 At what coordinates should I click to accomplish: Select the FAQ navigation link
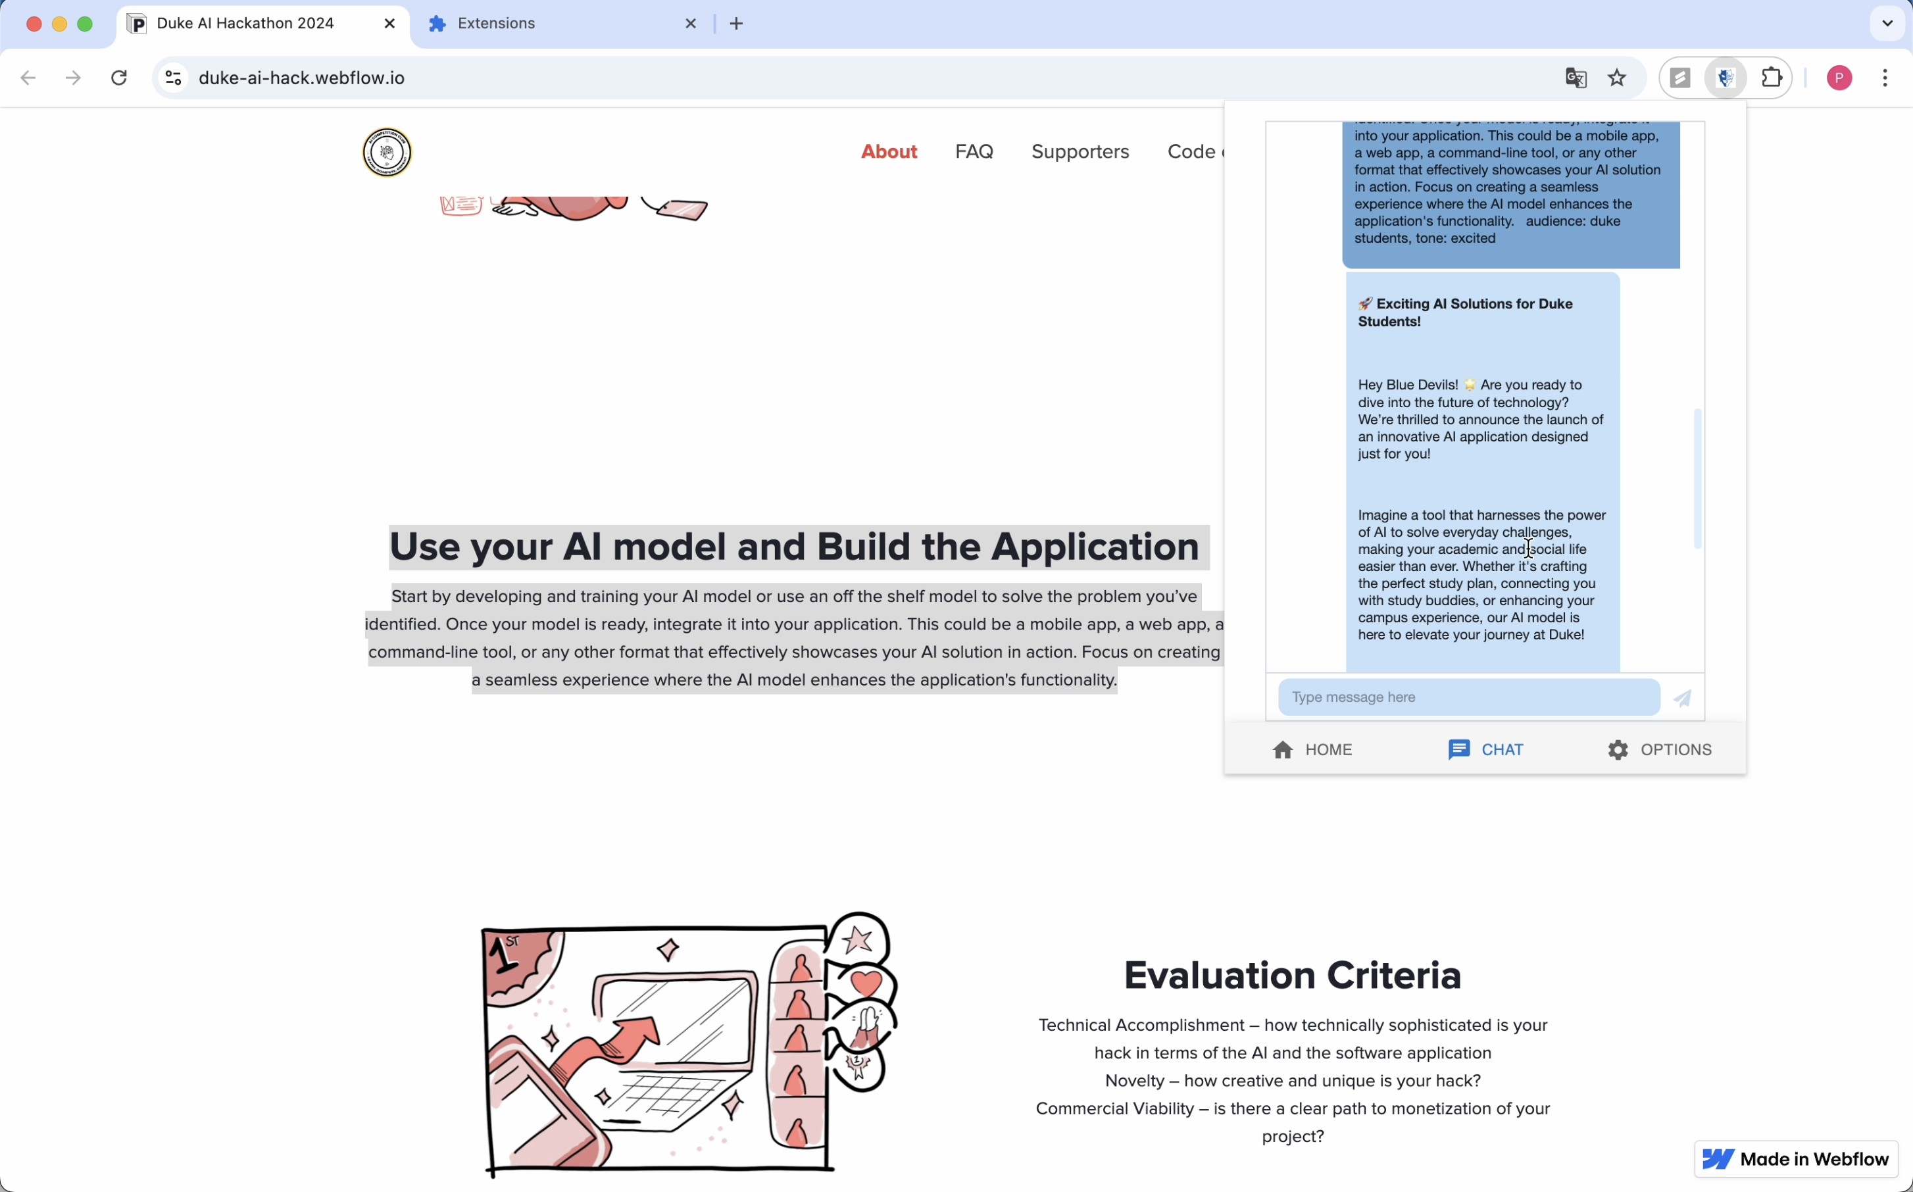click(x=974, y=151)
